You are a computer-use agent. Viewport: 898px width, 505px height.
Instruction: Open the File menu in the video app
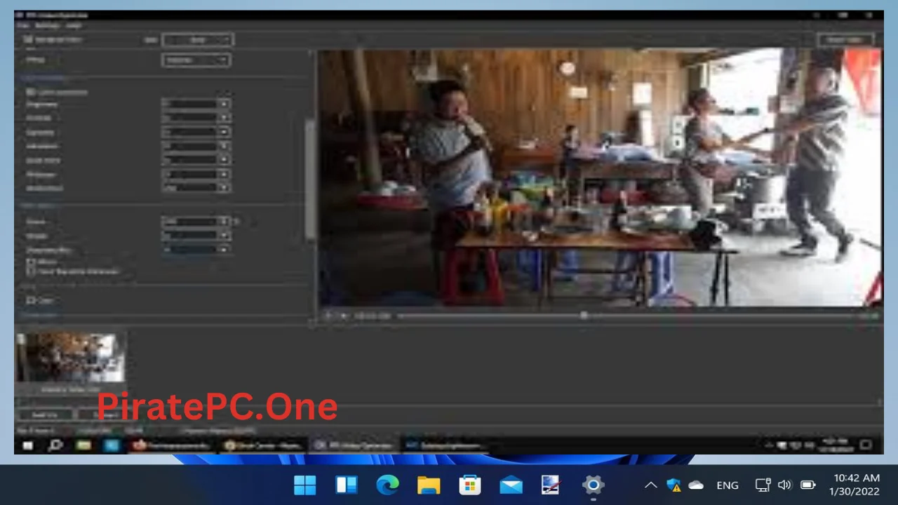pos(24,25)
